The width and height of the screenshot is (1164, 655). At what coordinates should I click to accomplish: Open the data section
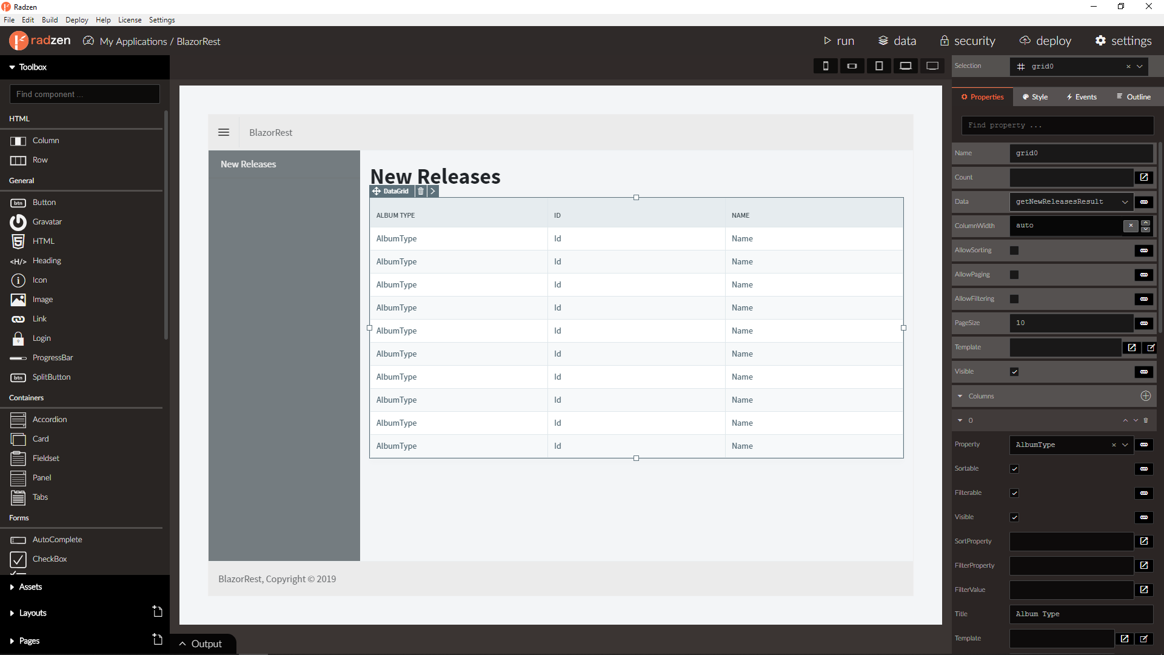(x=897, y=41)
